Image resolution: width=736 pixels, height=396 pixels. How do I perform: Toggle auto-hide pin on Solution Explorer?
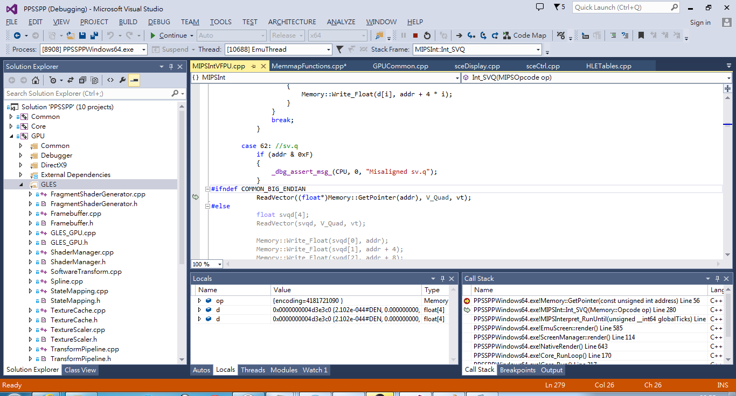[171, 67]
